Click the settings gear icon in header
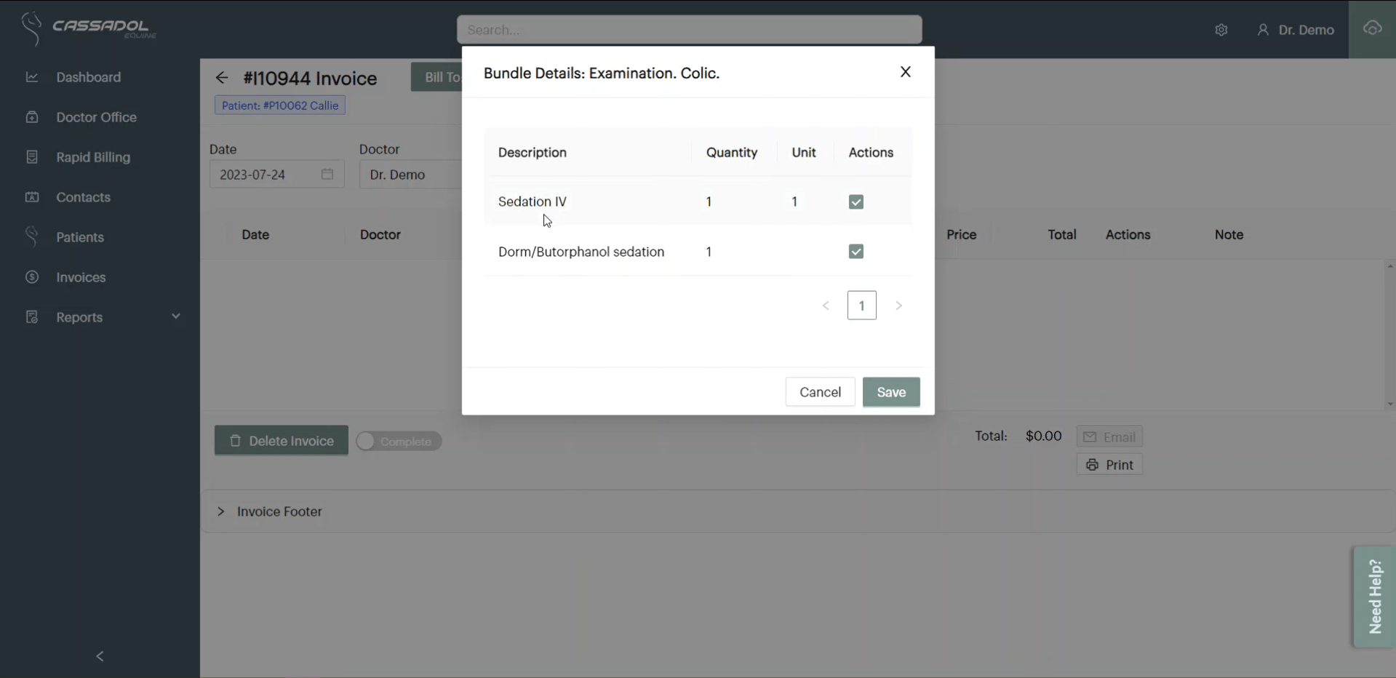This screenshot has height=678, width=1396. click(1221, 30)
